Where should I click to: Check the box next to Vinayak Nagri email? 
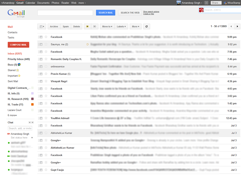point(41,81)
